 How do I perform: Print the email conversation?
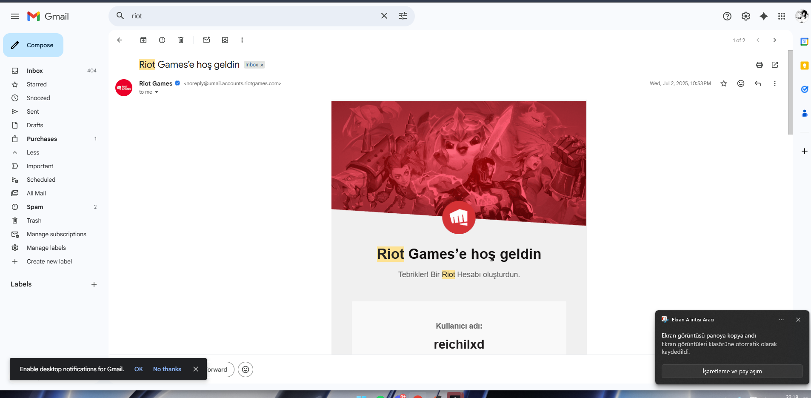click(x=760, y=65)
